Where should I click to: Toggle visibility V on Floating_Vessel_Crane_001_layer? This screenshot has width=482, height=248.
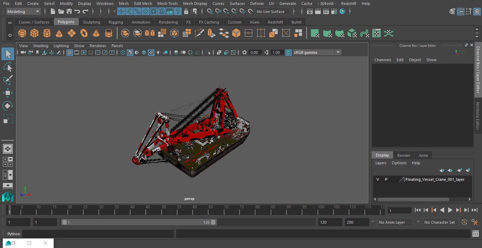coord(378,179)
